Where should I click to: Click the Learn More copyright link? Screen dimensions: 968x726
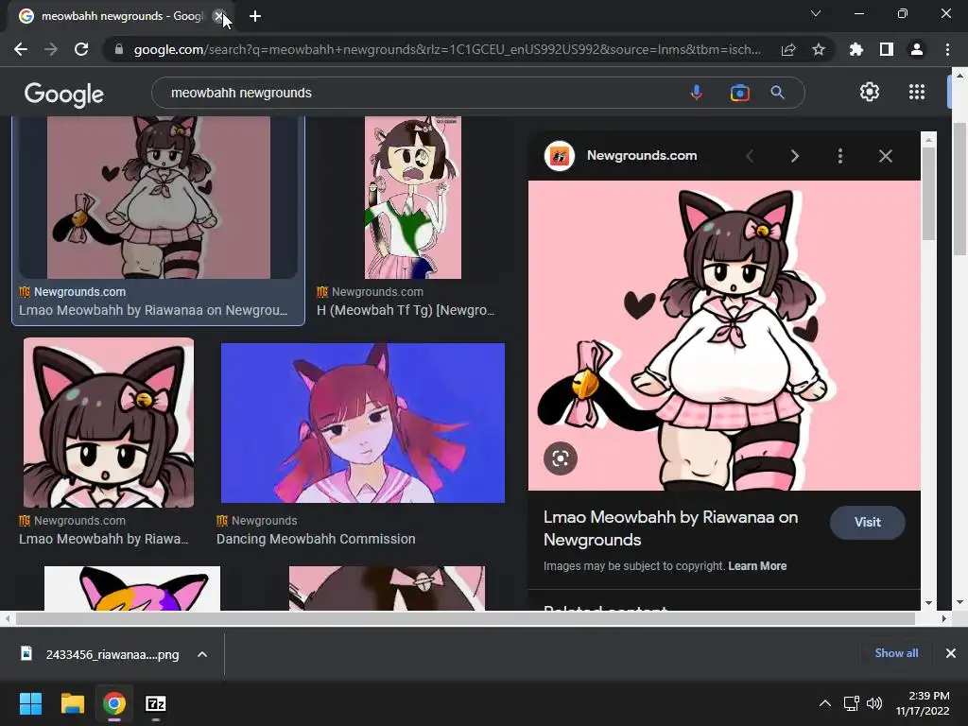pyautogui.click(x=757, y=566)
